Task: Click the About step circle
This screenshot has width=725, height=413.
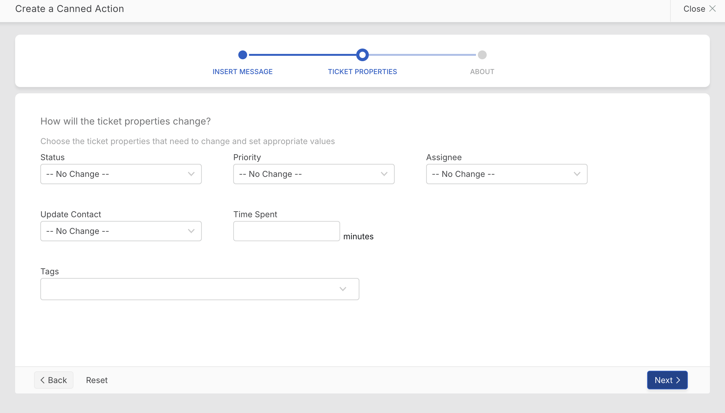Action: [x=482, y=55]
